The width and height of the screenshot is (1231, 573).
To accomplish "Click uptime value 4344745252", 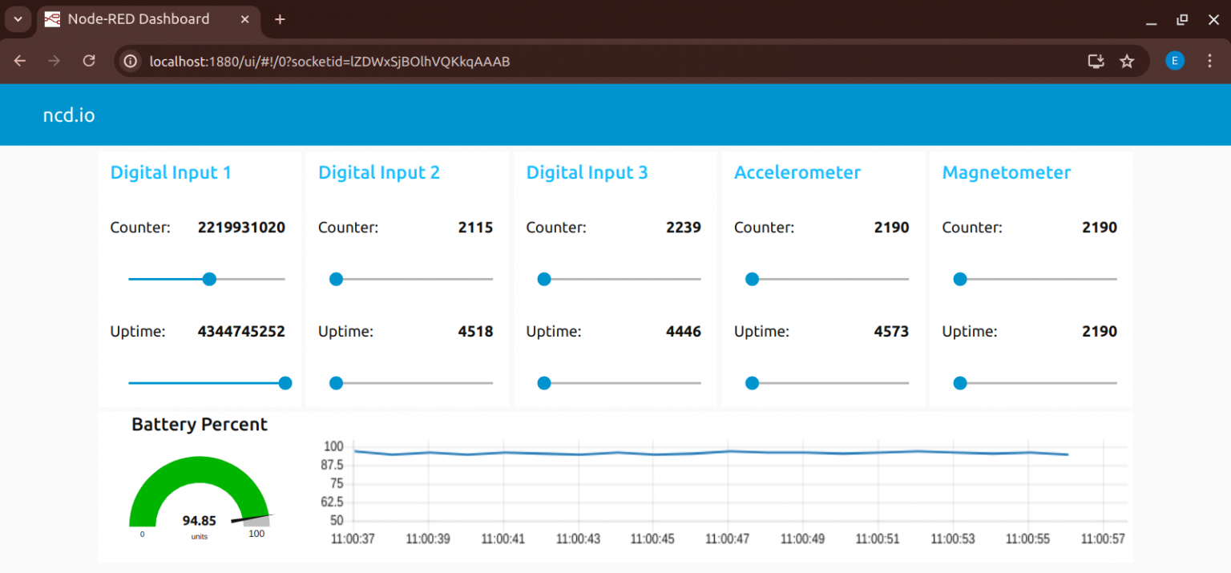I will pos(241,331).
